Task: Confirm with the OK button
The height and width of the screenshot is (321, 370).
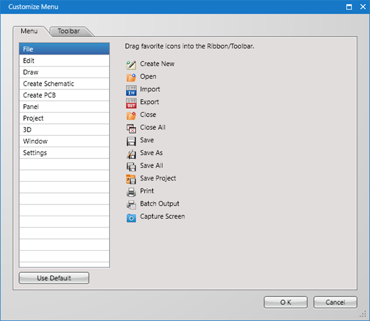Action: 285,303
